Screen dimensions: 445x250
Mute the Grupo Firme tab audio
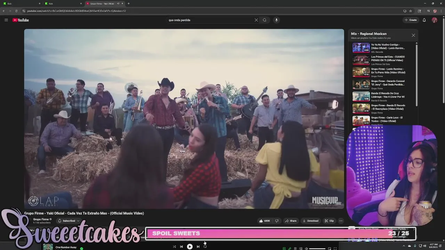[x=118, y=3]
